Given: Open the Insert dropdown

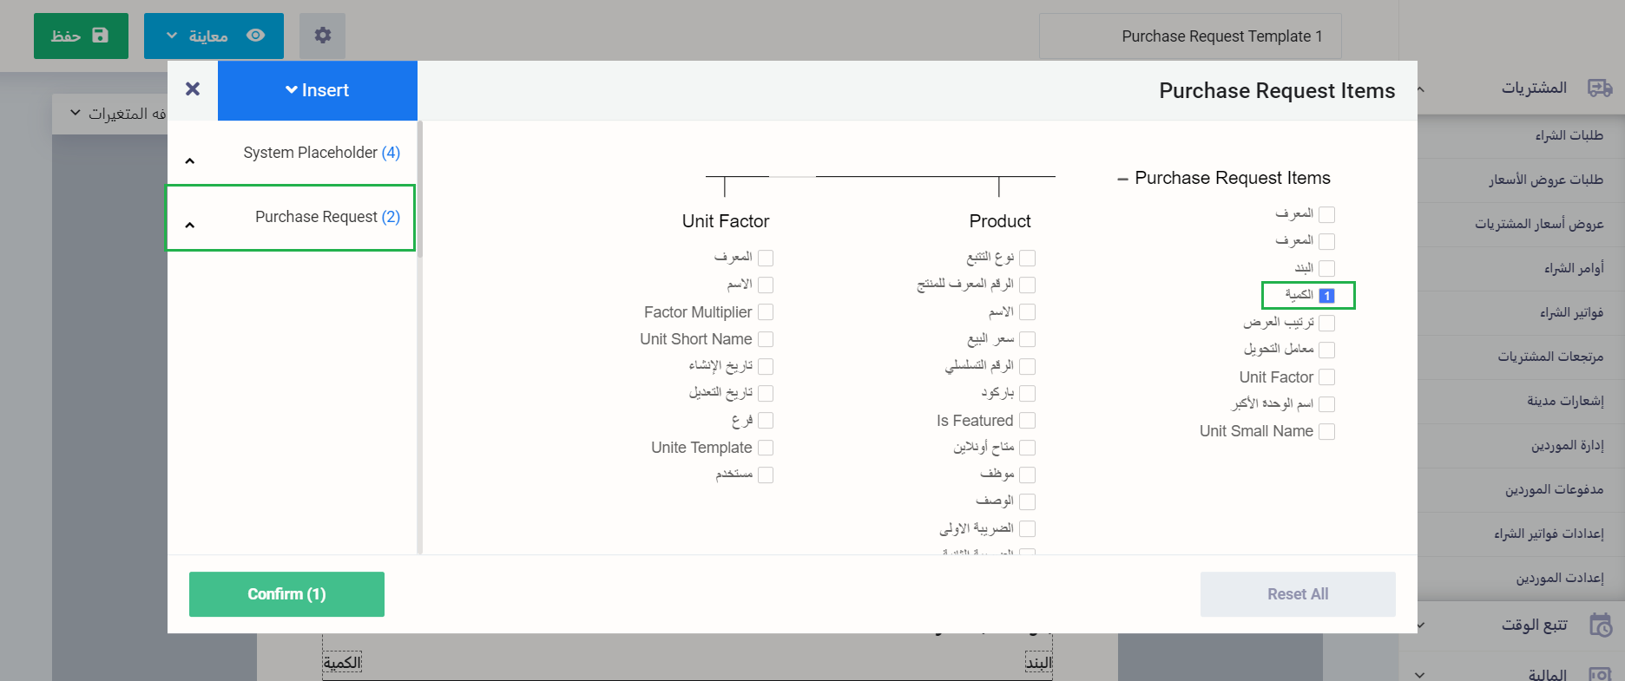Looking at the screenshot, I should tap(317, 90).
